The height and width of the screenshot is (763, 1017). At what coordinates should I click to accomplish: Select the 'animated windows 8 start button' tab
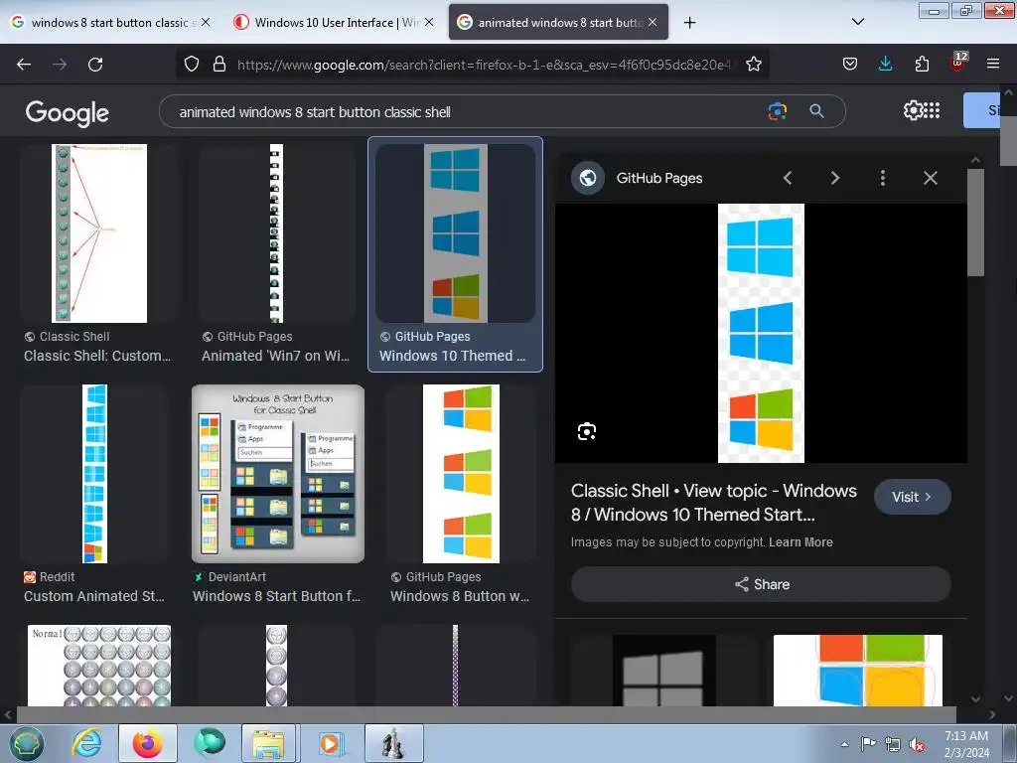point(556,23)
